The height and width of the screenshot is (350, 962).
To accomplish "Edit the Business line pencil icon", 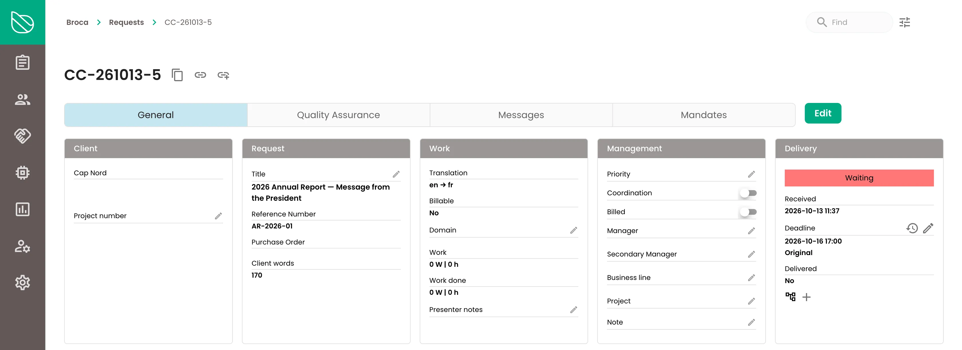I will coord(751,278).
